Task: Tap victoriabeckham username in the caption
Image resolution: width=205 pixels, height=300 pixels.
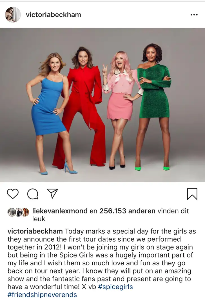Action: click(35, 231)
